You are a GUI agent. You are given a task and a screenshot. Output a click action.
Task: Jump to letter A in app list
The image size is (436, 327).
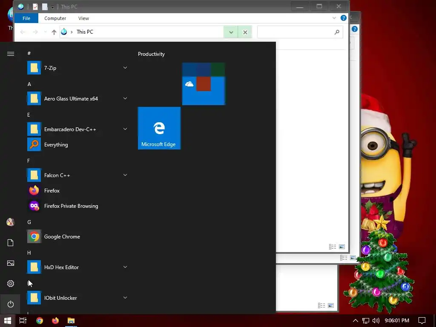[x=29, y=84]
